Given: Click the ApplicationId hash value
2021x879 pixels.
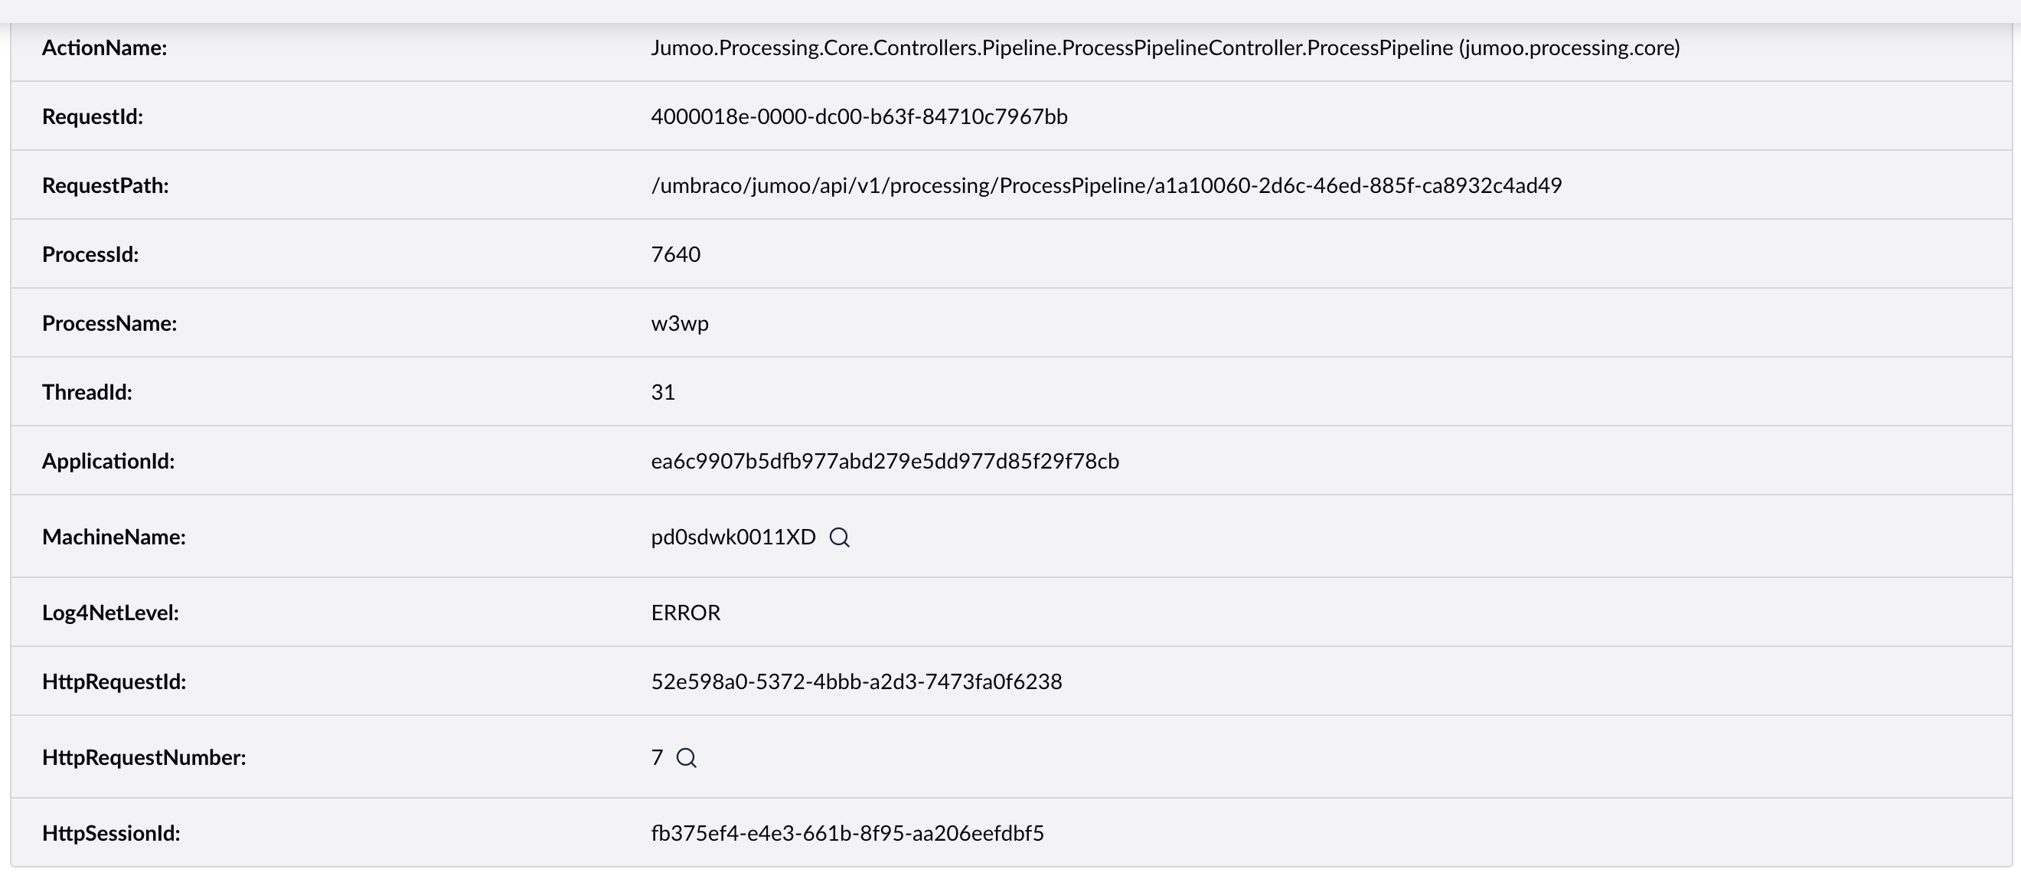Looking at the screenshot, I should pyautogui.click(x=885, y=462).
